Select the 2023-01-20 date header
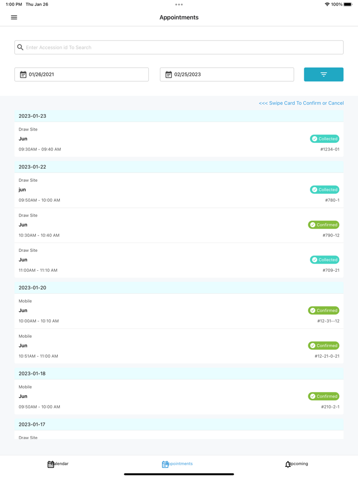 [179, 288]
